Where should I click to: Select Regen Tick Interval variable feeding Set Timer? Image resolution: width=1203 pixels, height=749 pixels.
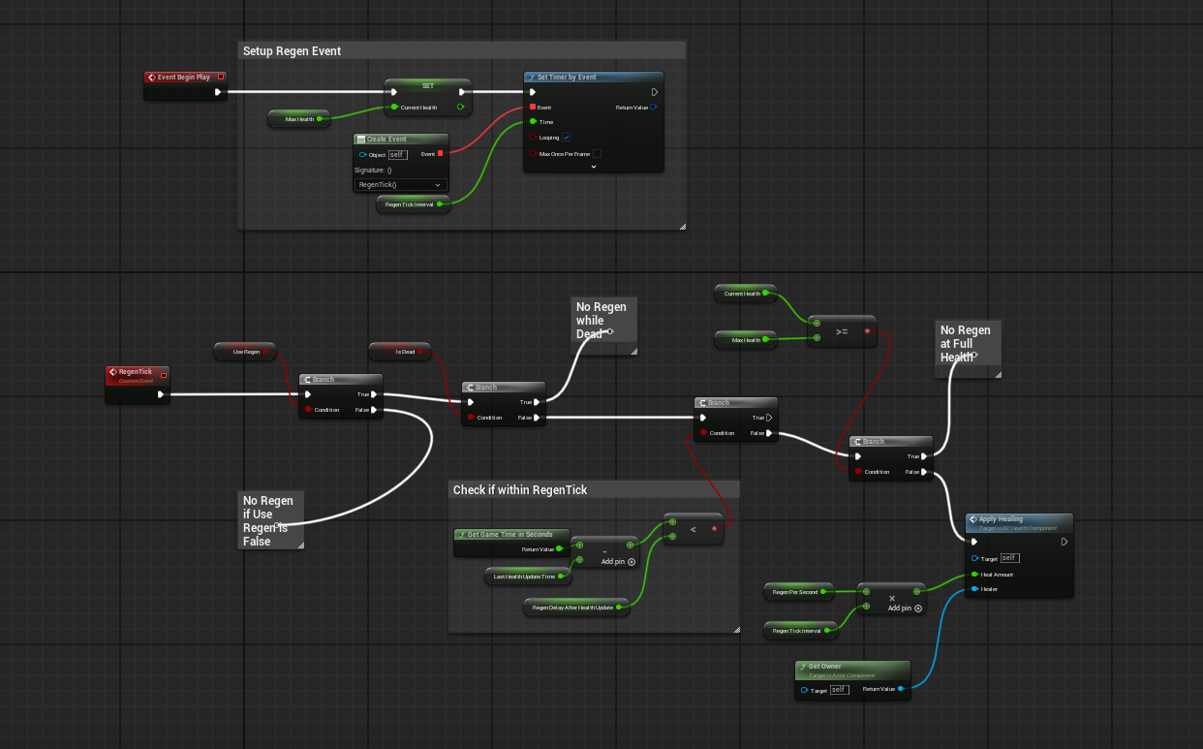point(414,203)
